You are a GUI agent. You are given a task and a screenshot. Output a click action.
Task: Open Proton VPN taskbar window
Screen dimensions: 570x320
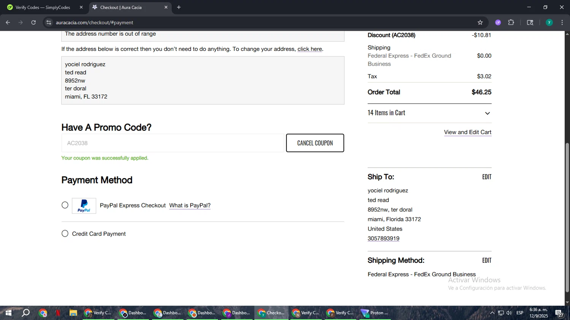pos(375,313)
